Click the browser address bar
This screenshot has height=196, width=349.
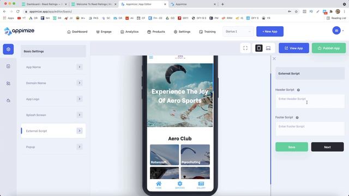[x=156, y=11]
